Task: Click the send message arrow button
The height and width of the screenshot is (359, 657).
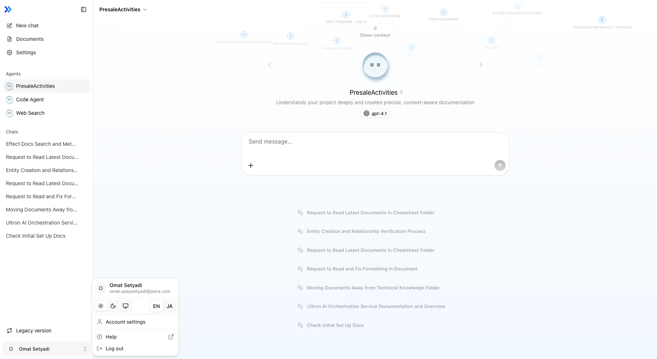Action: (500, 165)
